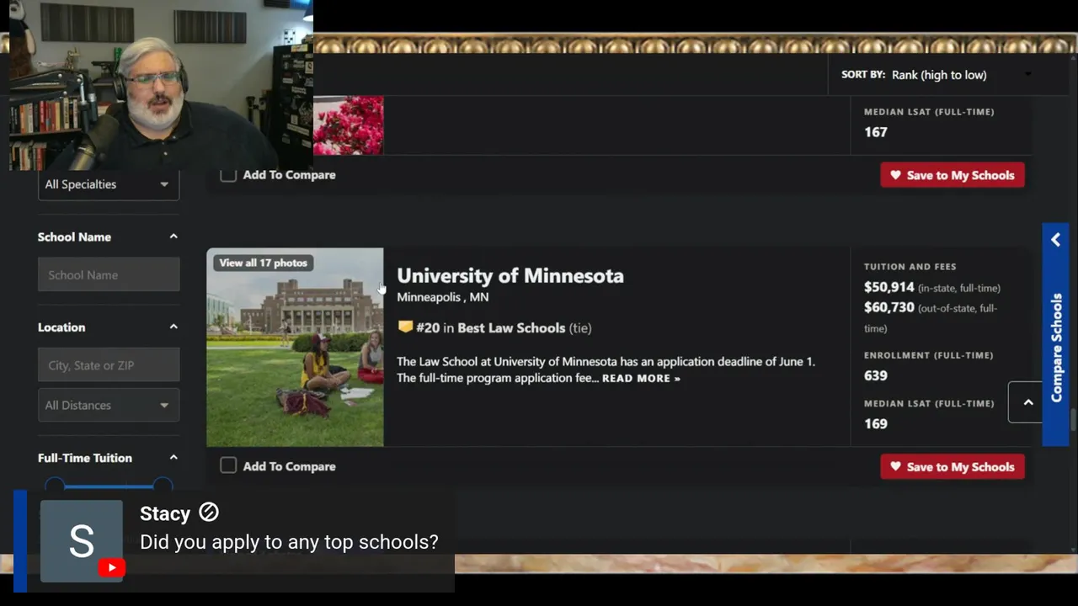Click the pink flowers school thumbnail
1078x606 pixels.
click(x=348, y=125)
